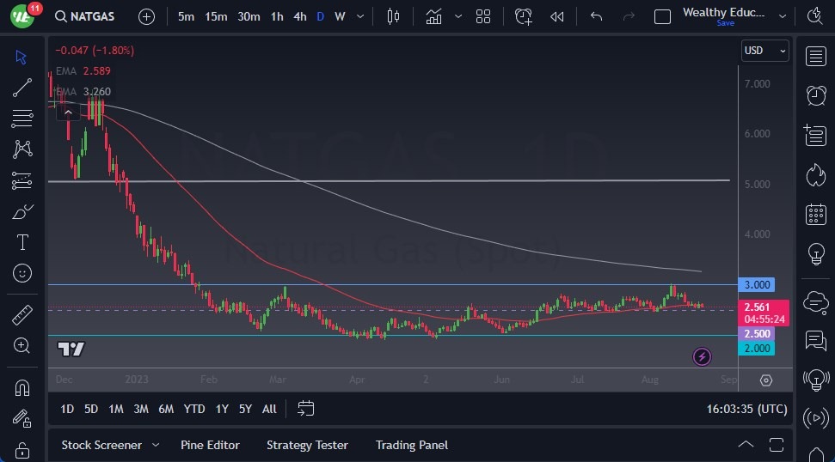The height and width of the screenshot is (462, 835).
Task: Set date range to YTD
Action: coord(194,409)
